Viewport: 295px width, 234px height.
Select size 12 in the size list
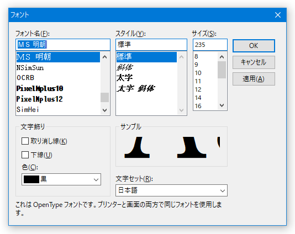pos(206,89)
